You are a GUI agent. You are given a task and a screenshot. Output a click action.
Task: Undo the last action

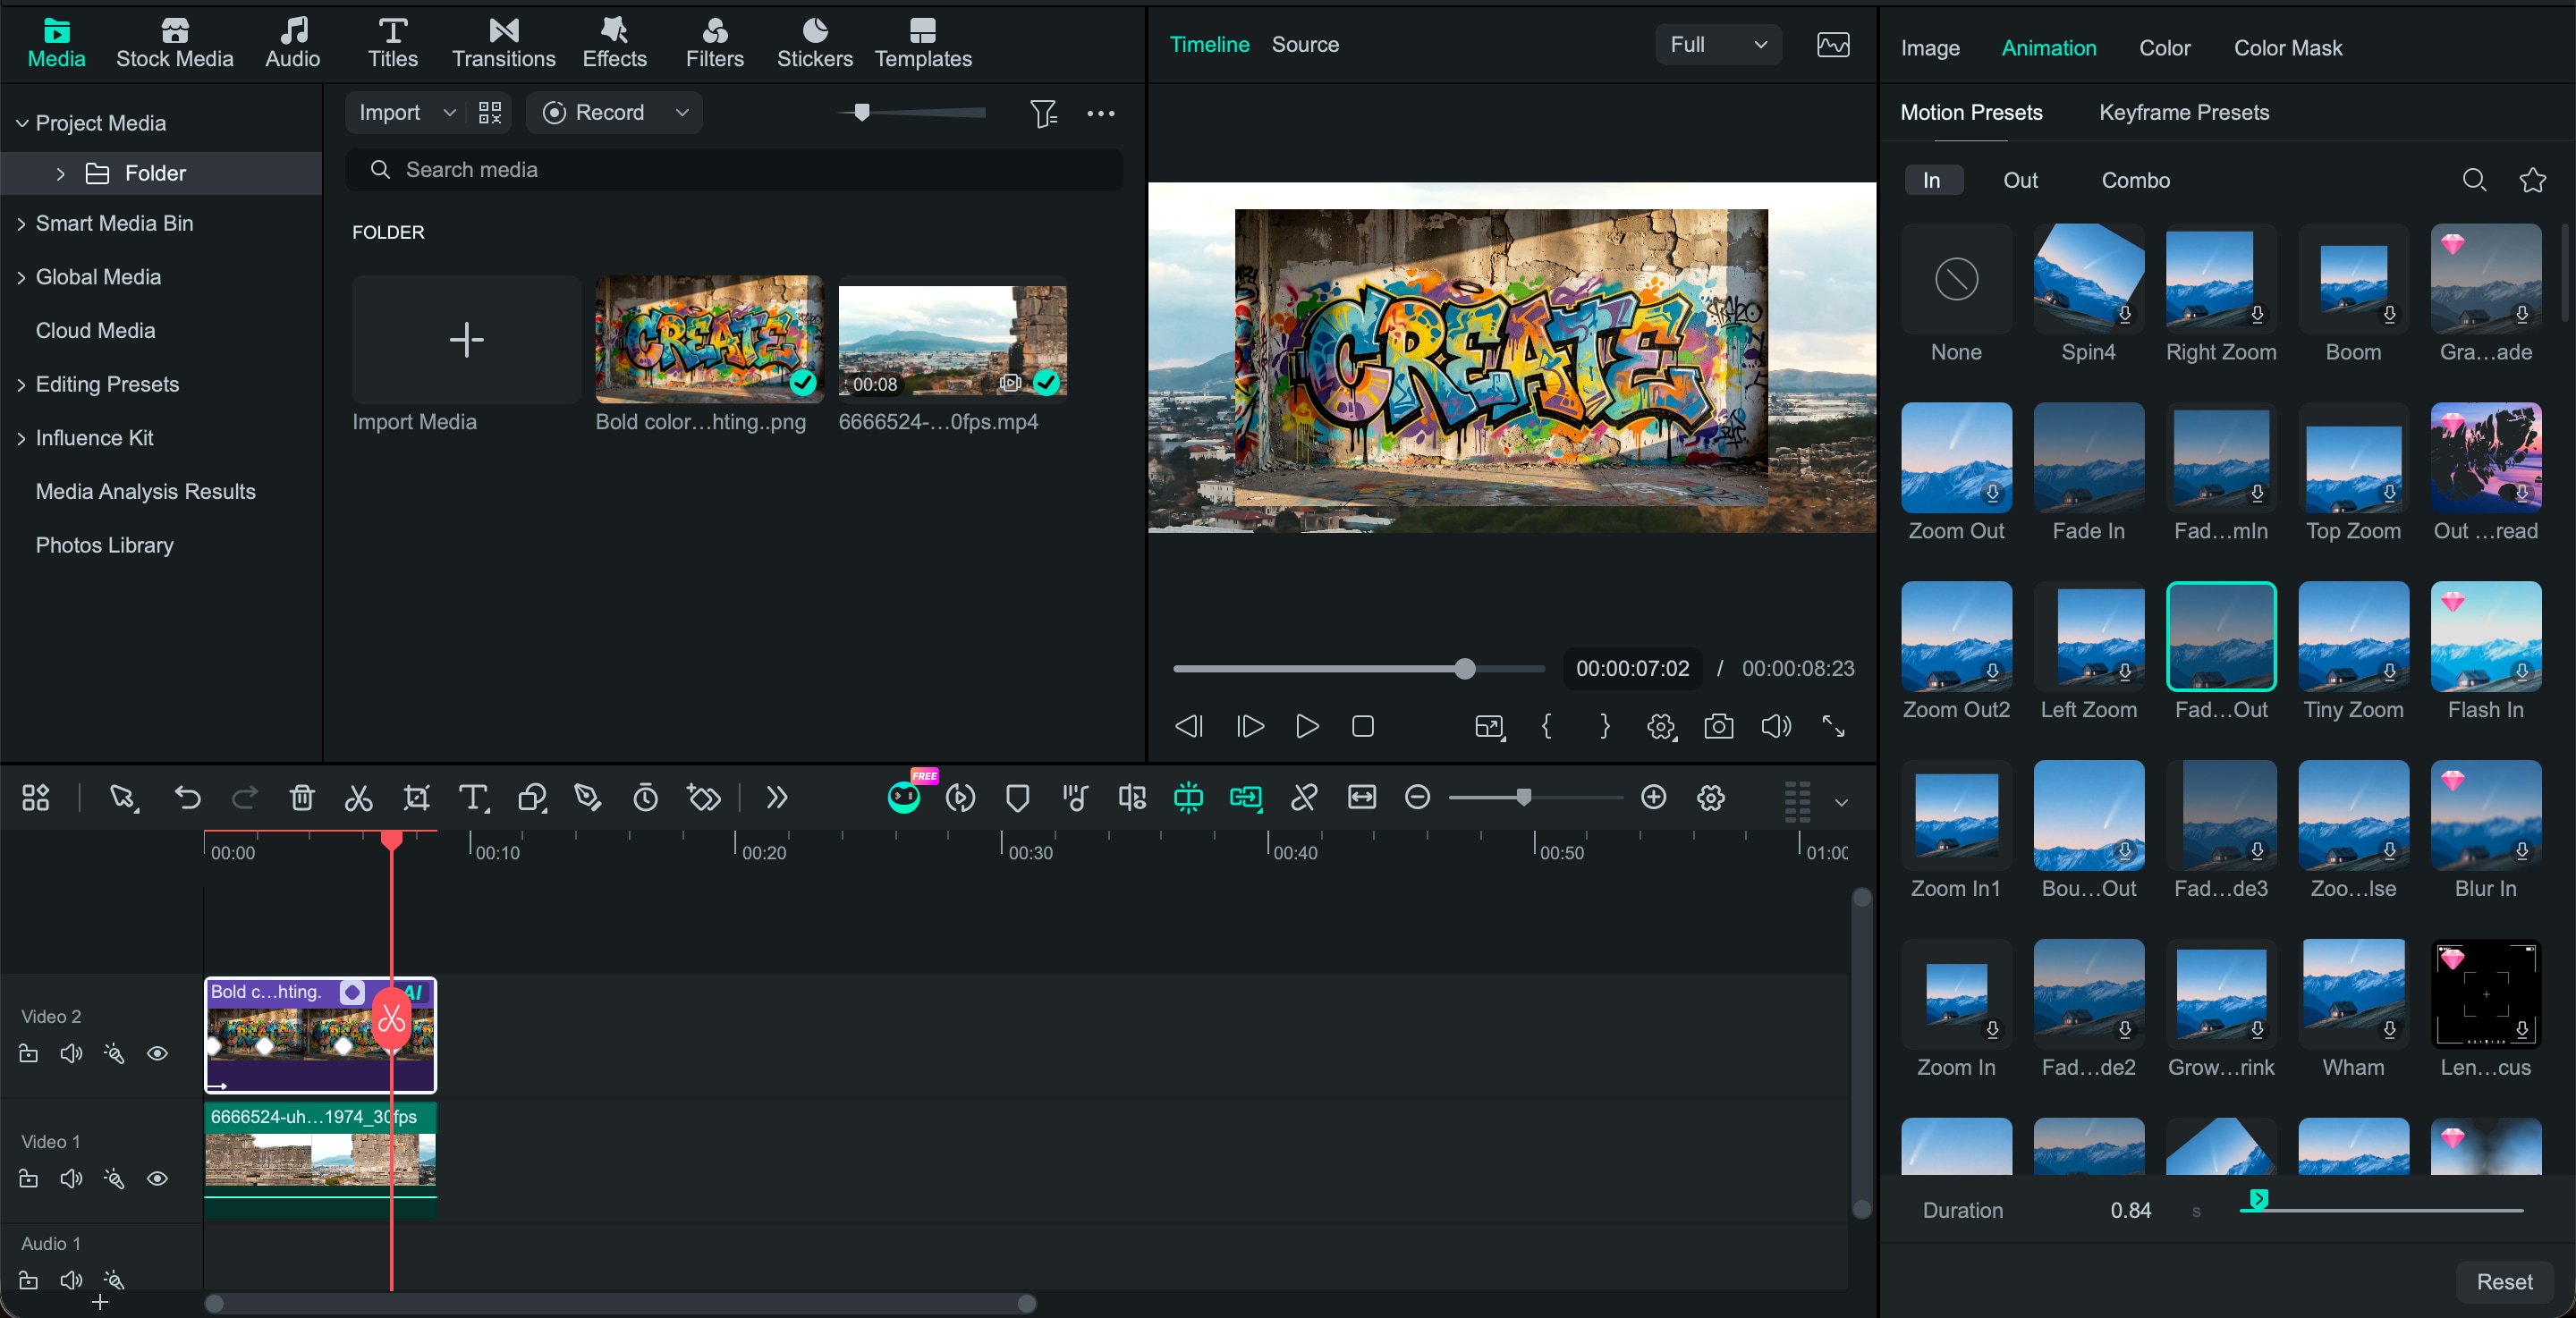(x=187, y=798)
